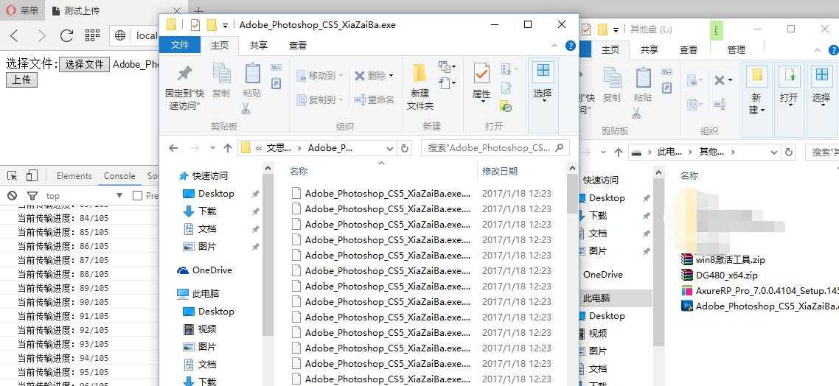Reload the page in Opera

point(66,36)
